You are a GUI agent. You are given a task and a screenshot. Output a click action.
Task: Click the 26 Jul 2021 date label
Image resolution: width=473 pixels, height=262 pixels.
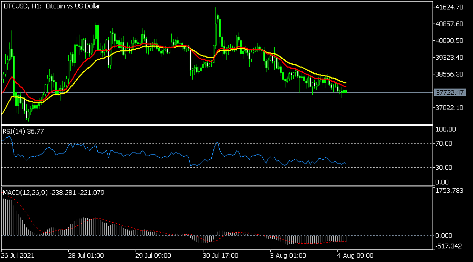(17, 256)
